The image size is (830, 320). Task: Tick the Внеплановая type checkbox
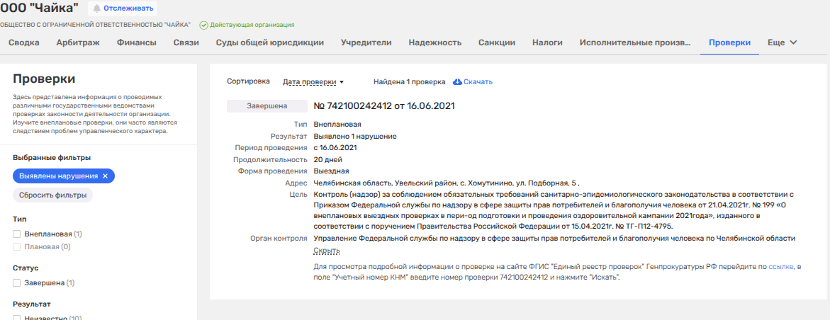pos(17,234)
